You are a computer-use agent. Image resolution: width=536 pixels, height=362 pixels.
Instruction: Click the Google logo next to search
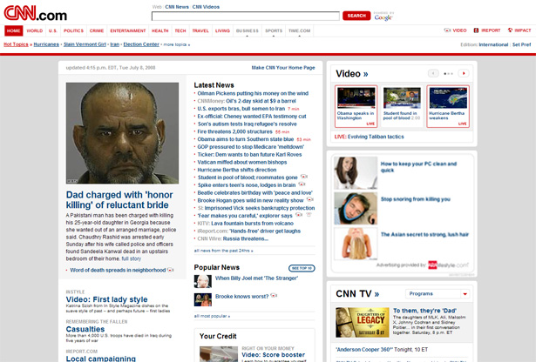click(383, 17)
